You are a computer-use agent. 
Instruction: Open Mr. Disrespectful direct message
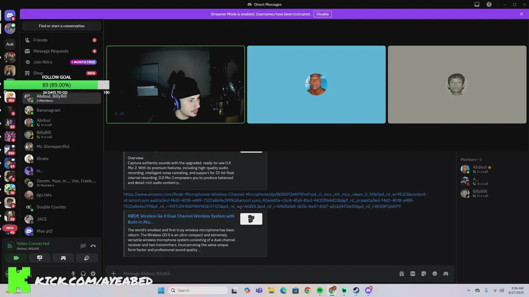click(x=62, y=146)
